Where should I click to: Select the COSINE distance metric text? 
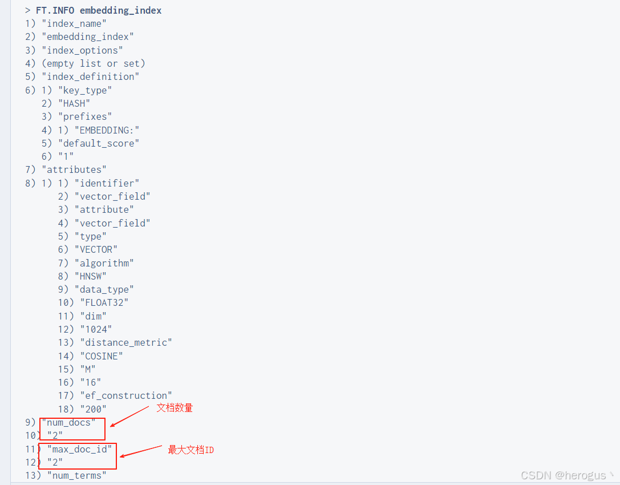[x=101, y=355]
